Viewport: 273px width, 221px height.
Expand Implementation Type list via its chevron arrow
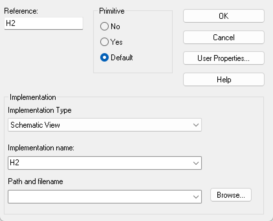pos(196,125)
